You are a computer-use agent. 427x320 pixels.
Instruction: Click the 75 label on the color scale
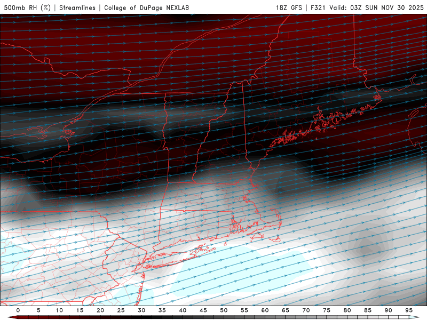pos(327,310)
